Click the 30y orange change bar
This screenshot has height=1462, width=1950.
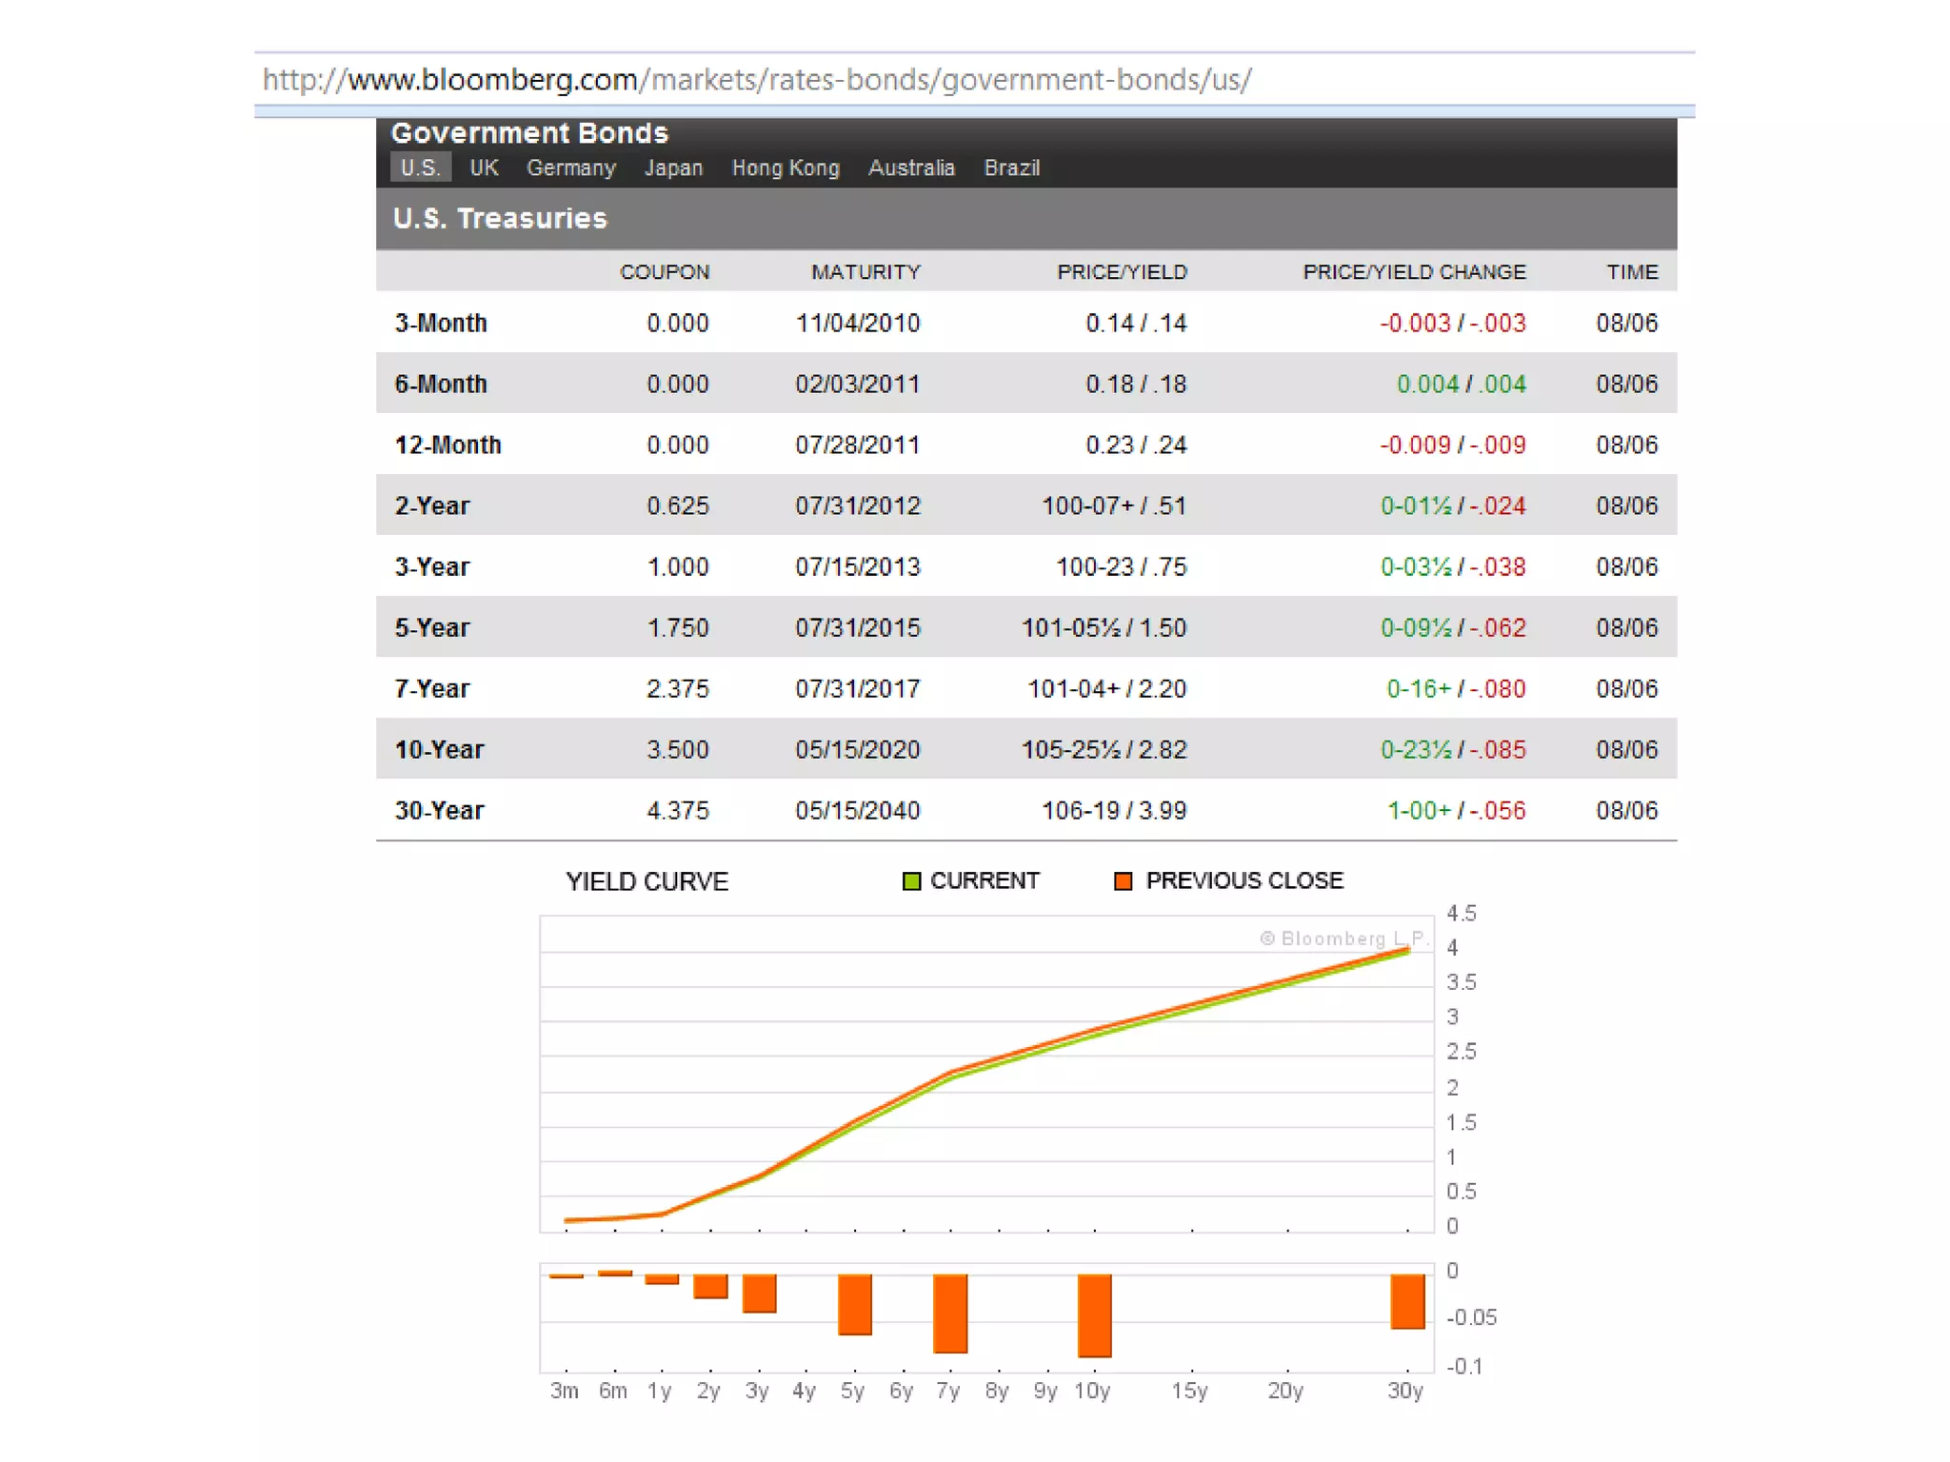(x=1407, y=1301)
